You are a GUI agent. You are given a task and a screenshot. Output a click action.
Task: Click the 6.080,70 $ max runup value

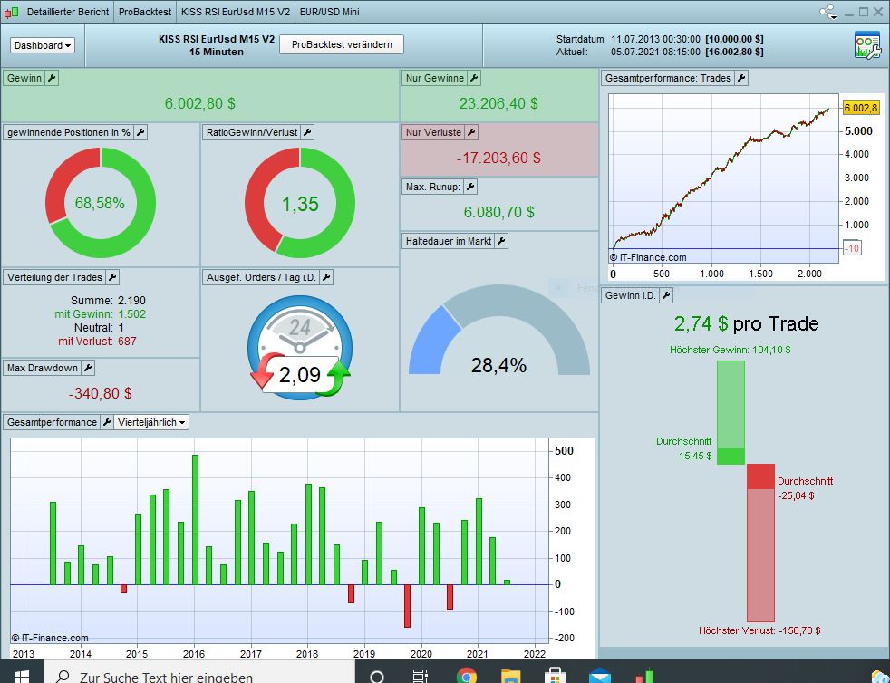click(498, 212)
